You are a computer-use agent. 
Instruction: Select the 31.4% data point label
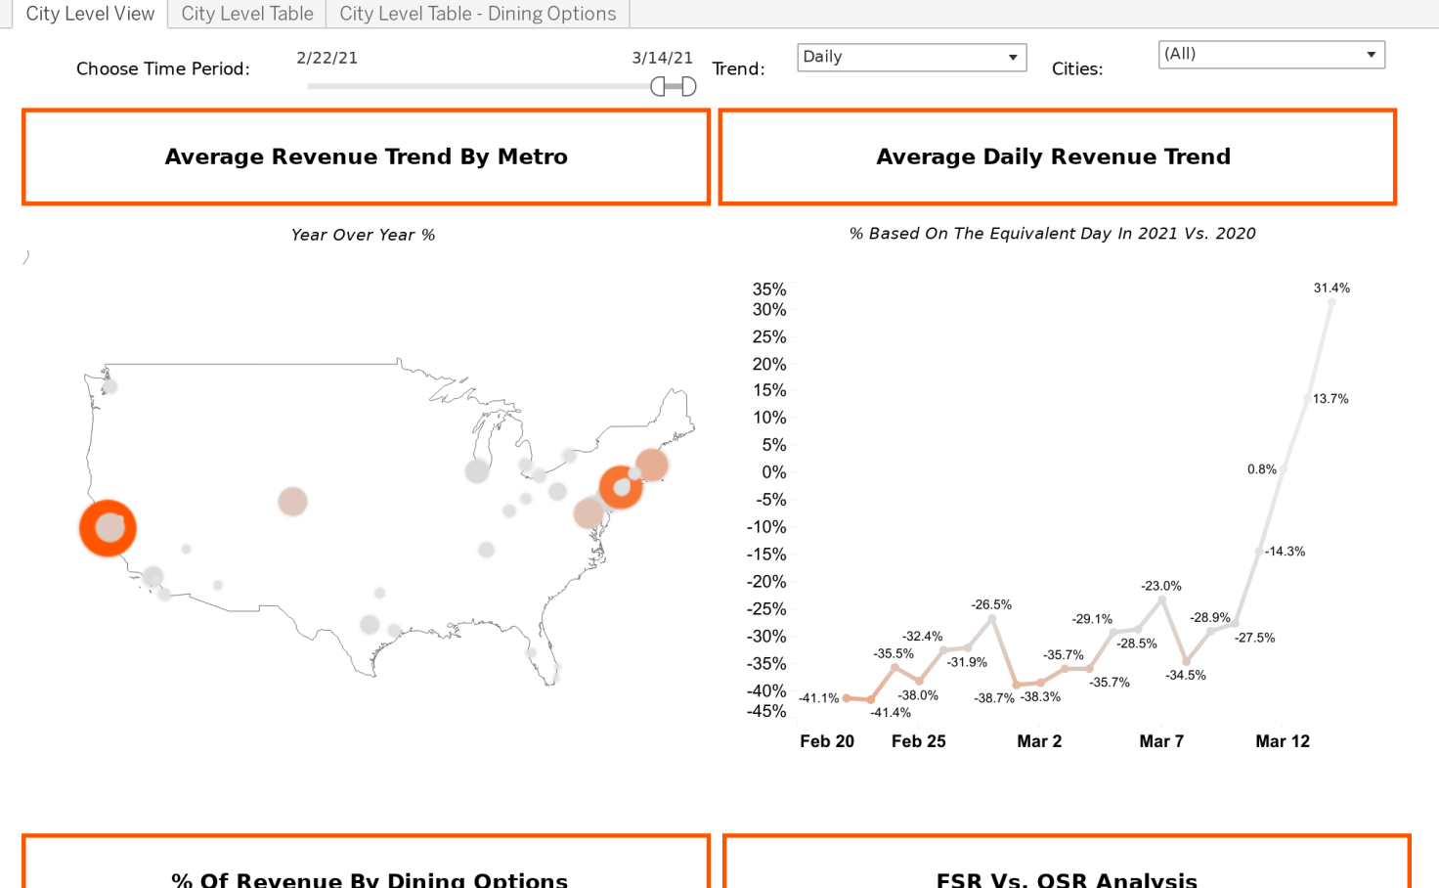click(x=1331, y=289)
